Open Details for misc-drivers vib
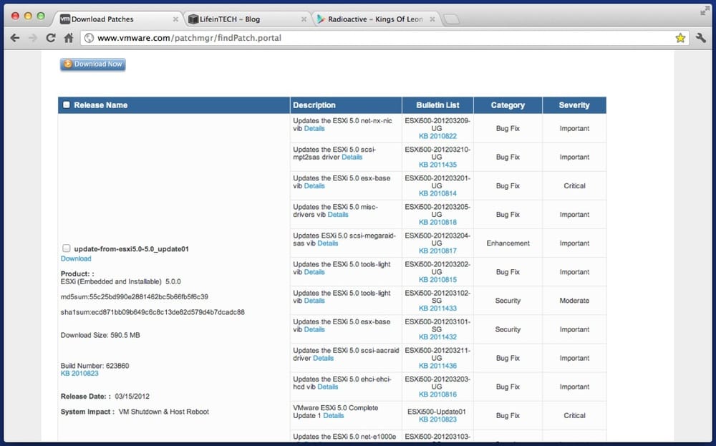Viewport: 716px width, 446px height. (338, 215)
